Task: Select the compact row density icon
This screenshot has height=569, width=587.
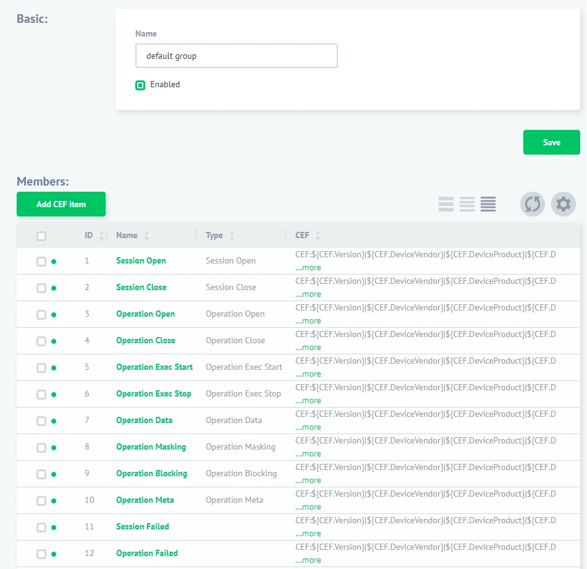Action: [488, 204]
